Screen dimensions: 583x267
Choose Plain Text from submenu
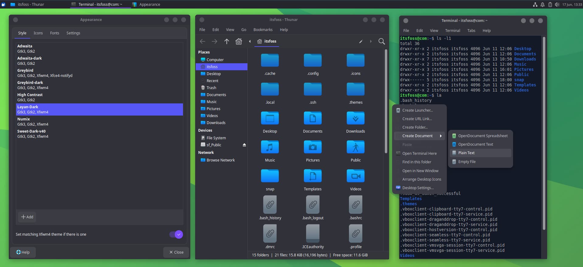point(481,153)
